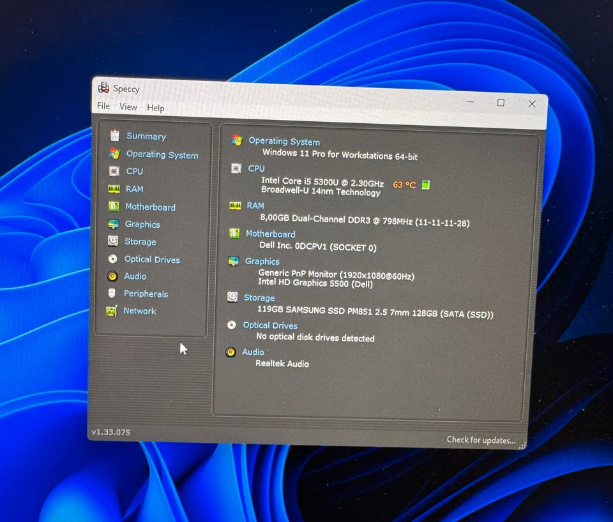This screenshot has height=522, width=613.
Task: Click the v1.33.075 version label
Action: (110, 432)
